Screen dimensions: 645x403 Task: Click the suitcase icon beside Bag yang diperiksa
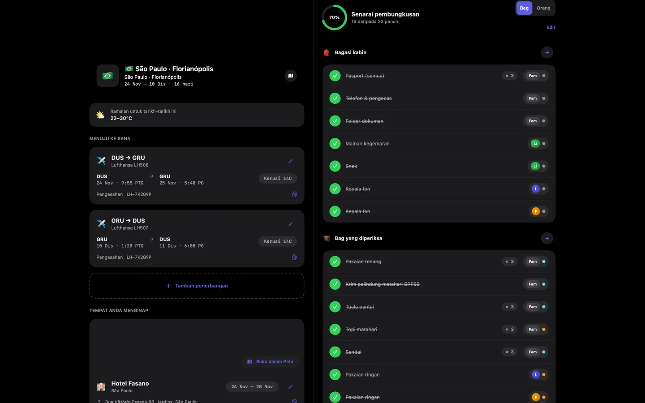click(x=327, y=238)
